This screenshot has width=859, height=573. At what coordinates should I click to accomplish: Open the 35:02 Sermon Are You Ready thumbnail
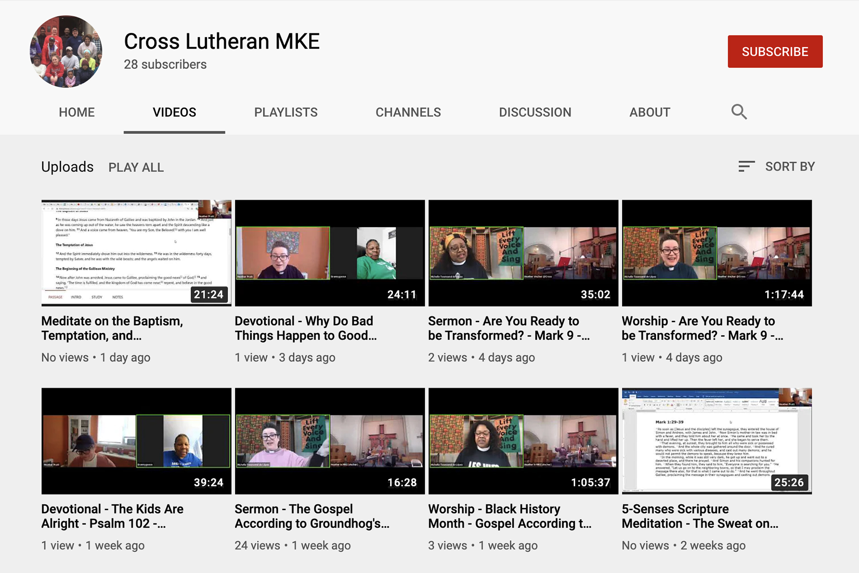pos(523,253)
